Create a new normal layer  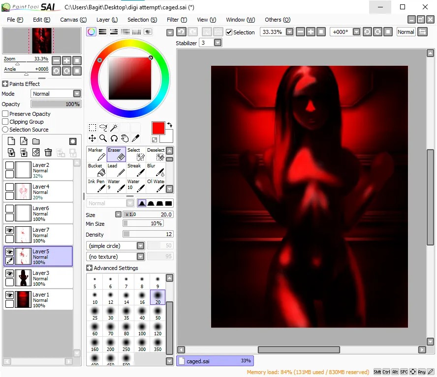tap(11, 141)
